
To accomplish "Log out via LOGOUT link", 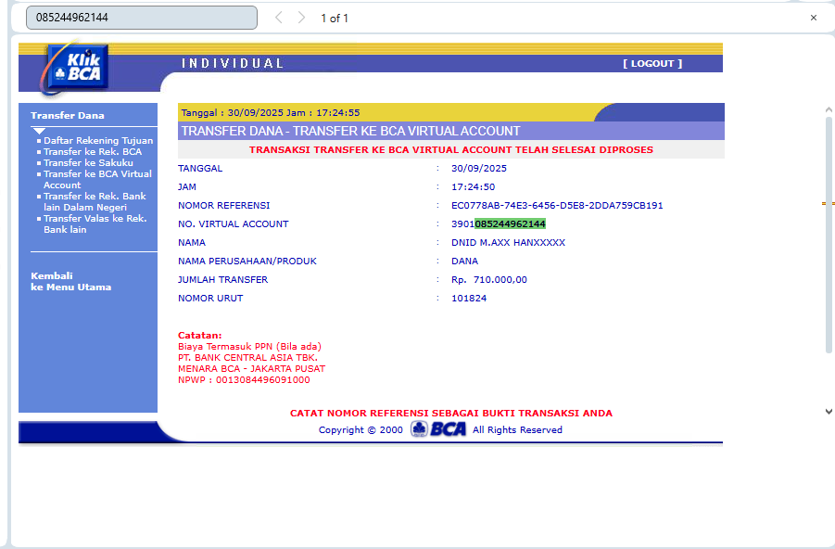I will point(652,63).
